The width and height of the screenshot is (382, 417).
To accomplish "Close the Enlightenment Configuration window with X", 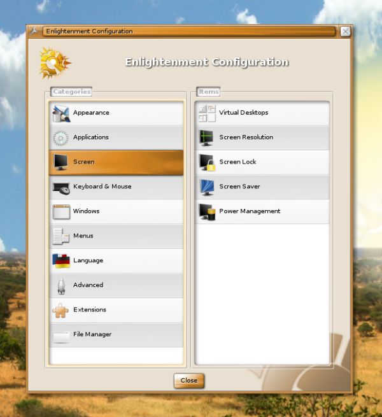I will 345,32.
